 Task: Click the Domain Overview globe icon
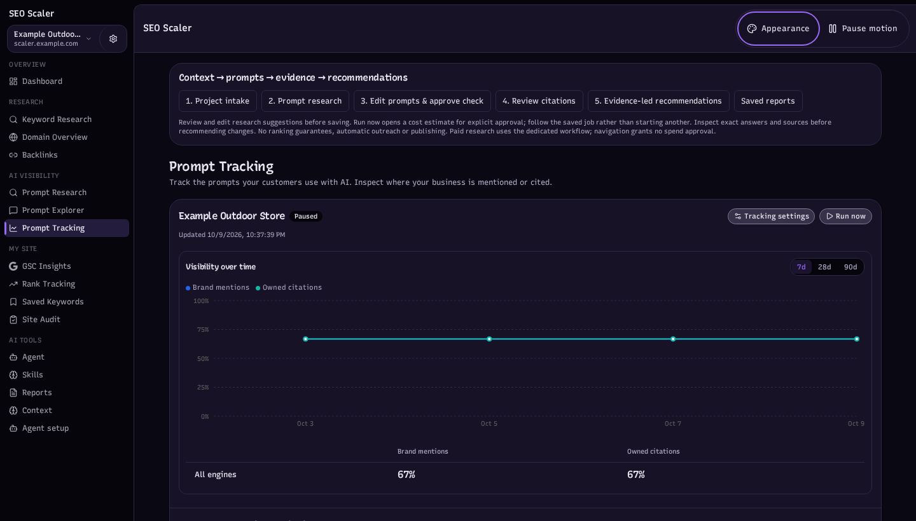coord(13,137)
